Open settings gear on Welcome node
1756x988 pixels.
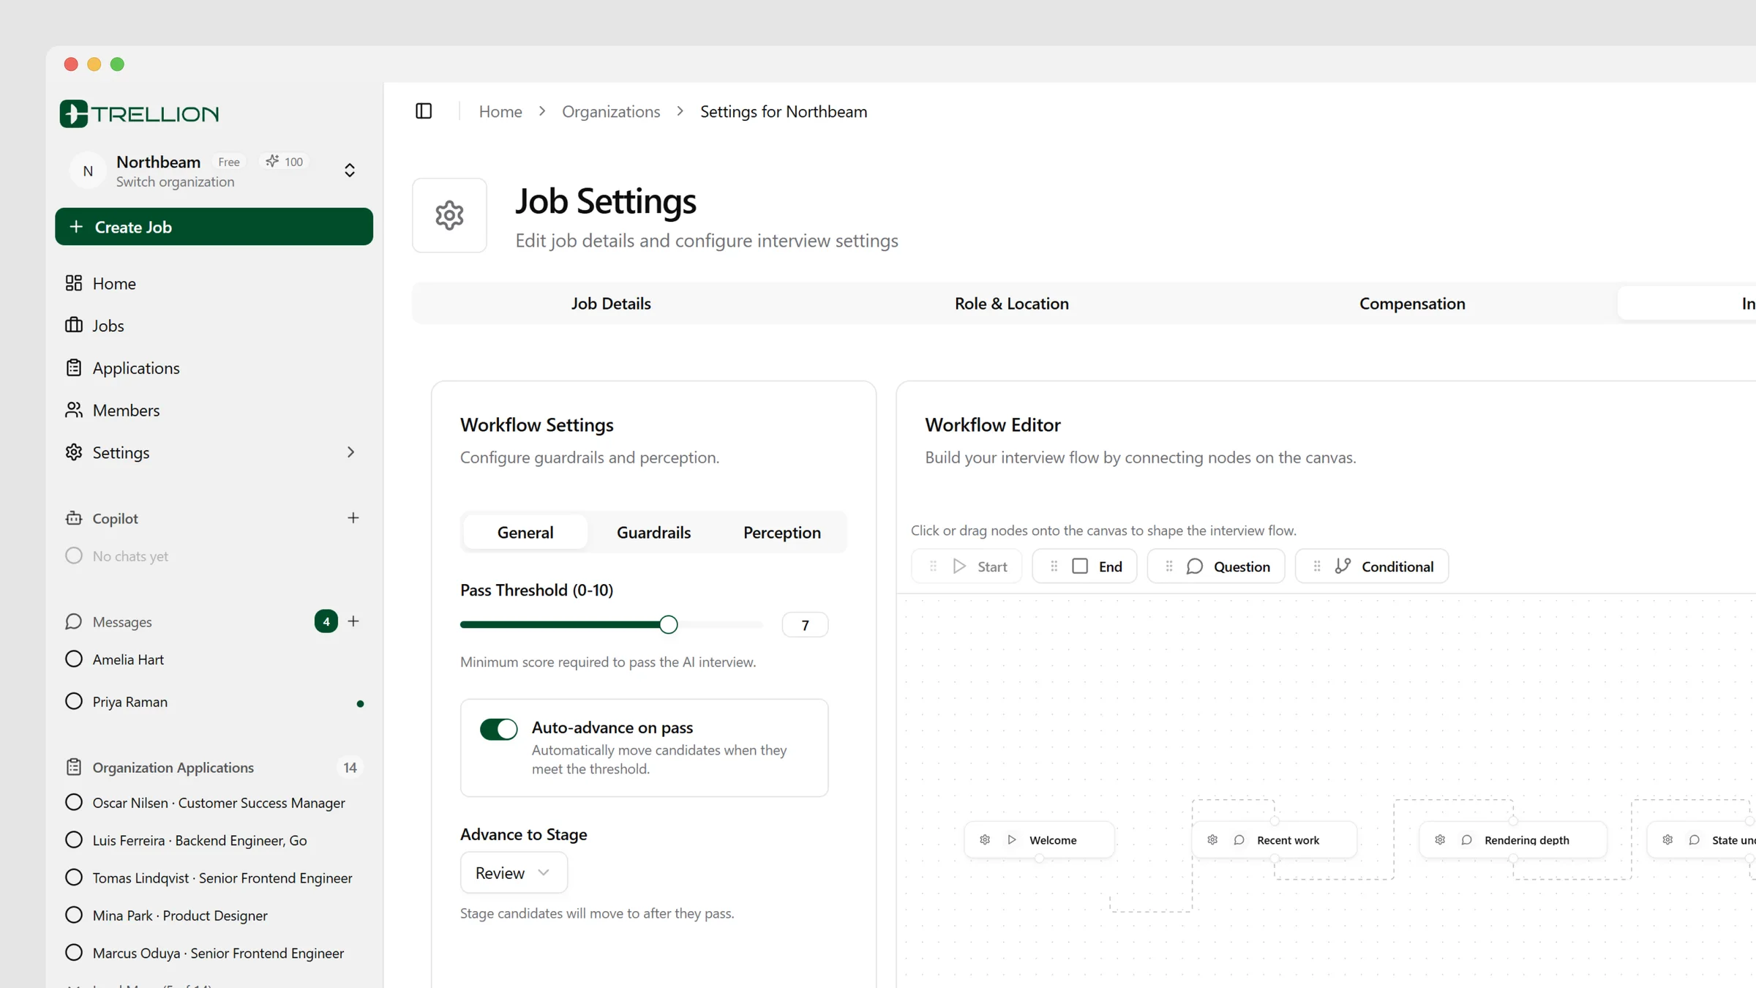coord(985,840)
